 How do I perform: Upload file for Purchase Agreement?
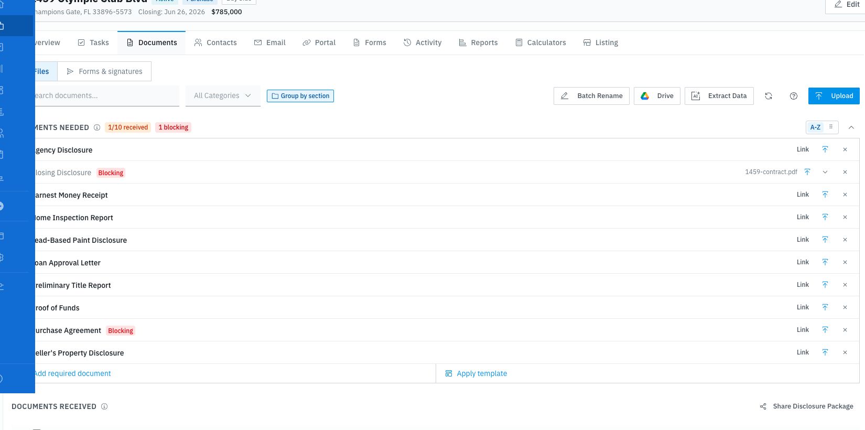825,330
